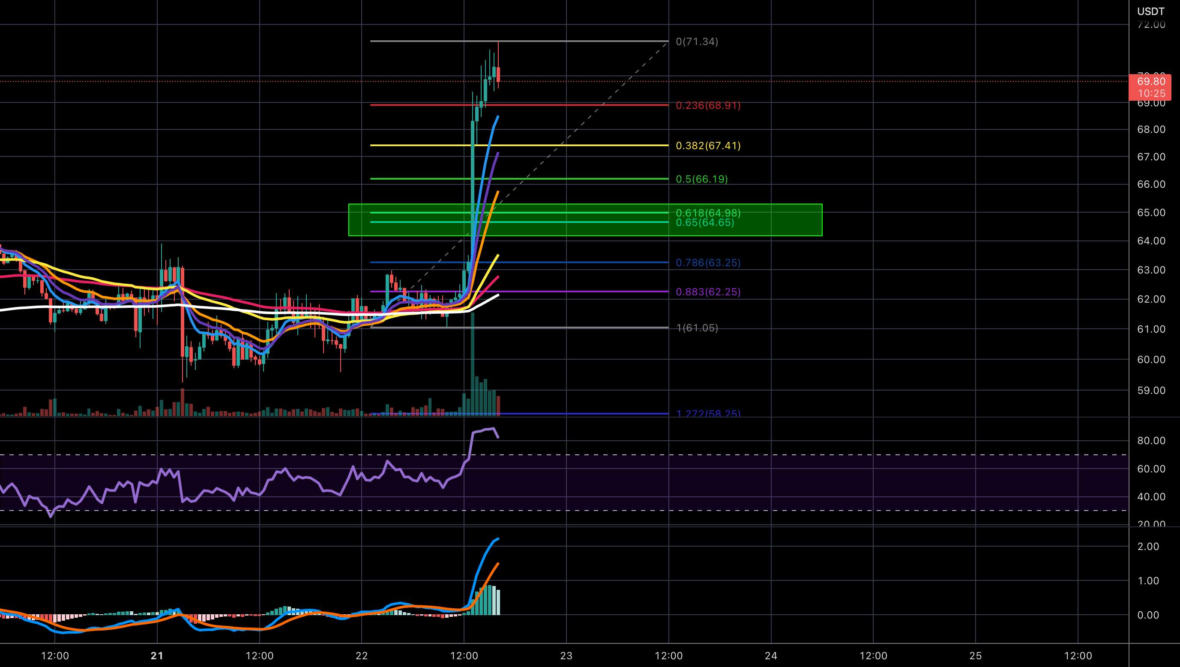1180x667 pixels.
Task: Click the 62.00 price axis value
Action: coord(1151,299)
